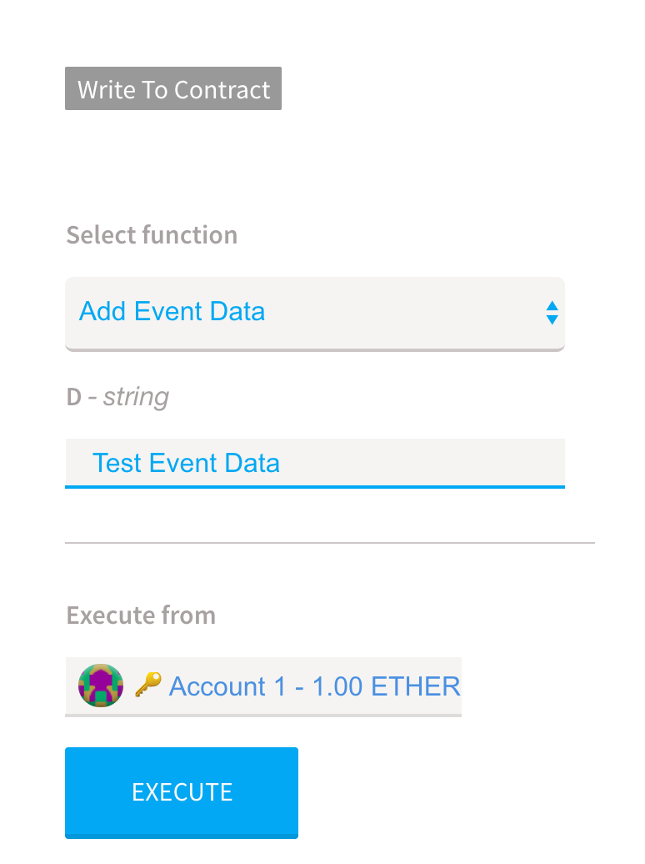
Task: Click the D - string parameter label
Action: (117, 397)
